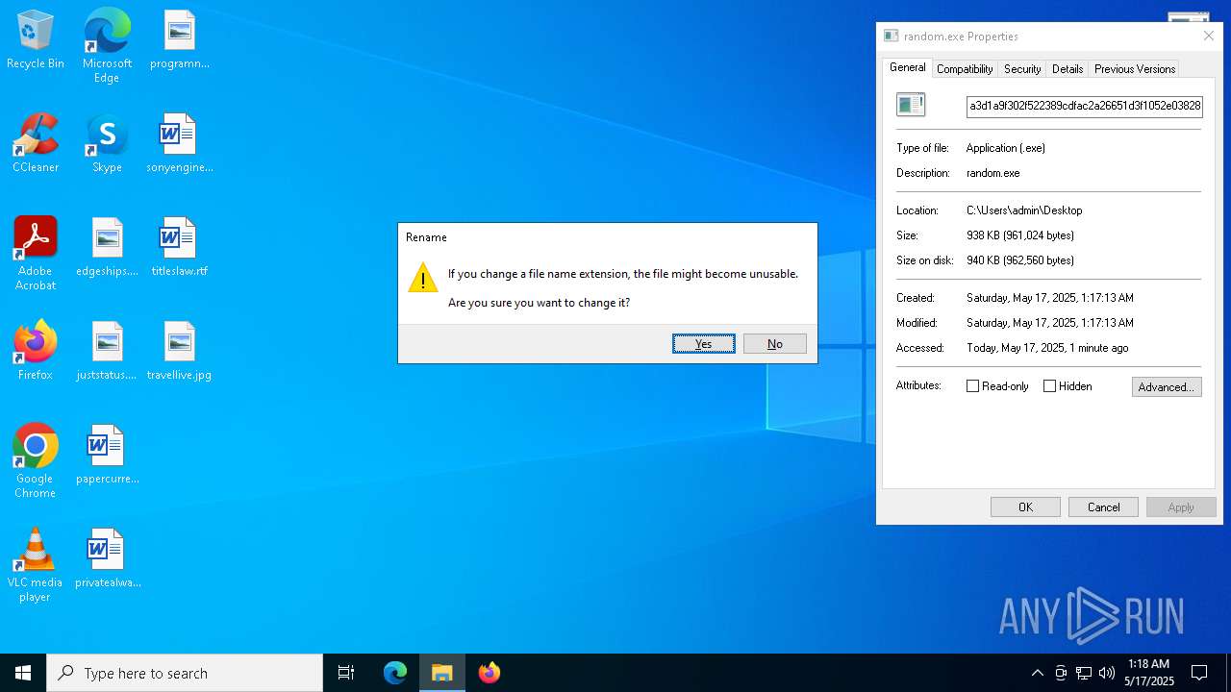
Task: Open the volume control in system tray
Action: coord(1107,673)
